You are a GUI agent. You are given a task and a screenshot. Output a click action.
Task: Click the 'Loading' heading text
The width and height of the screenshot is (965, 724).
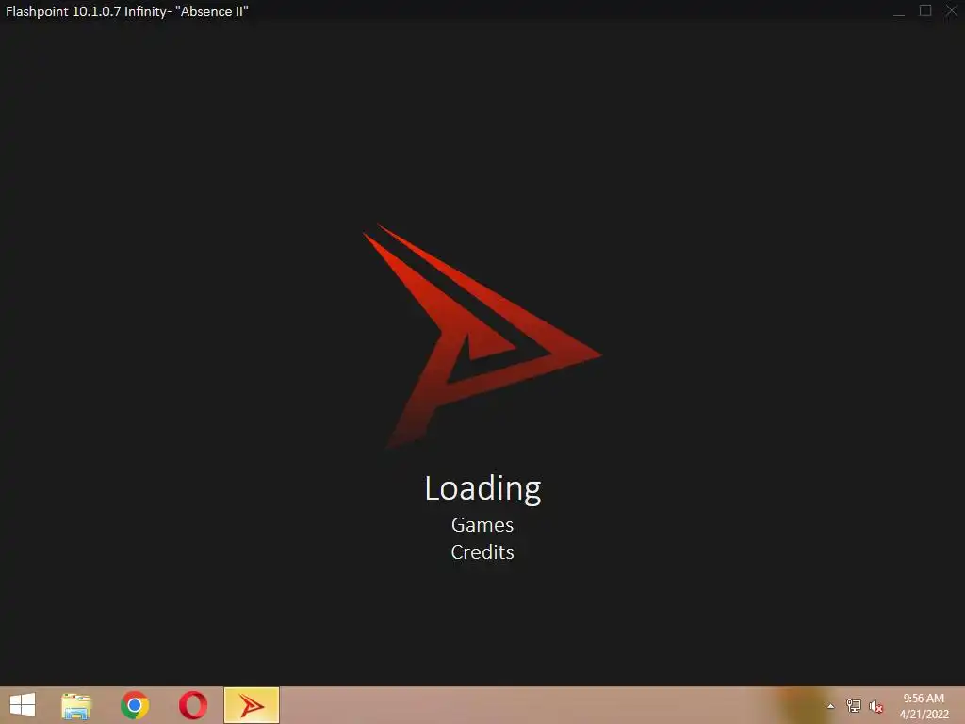483,489
